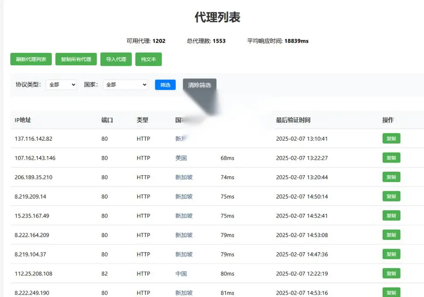Click the blue 筛选 button

165,85
